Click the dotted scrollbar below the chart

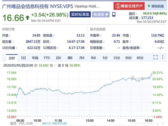click(144, 124)
